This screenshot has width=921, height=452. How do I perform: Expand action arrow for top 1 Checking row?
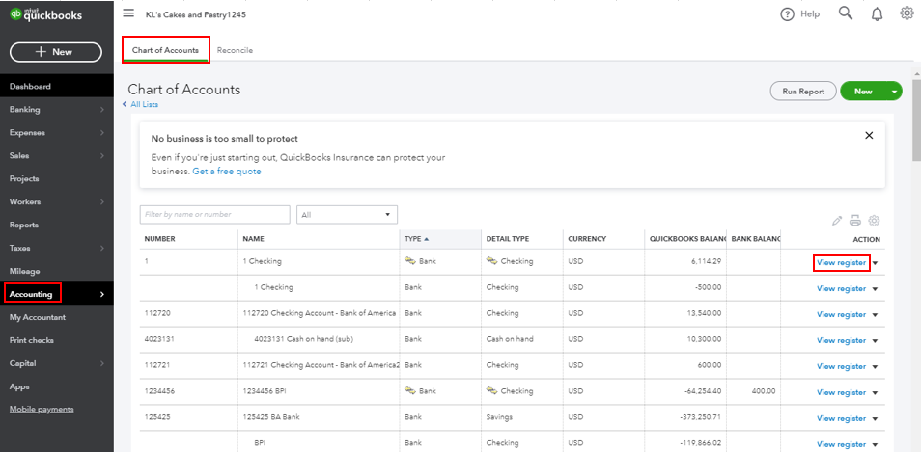(876, 263)
